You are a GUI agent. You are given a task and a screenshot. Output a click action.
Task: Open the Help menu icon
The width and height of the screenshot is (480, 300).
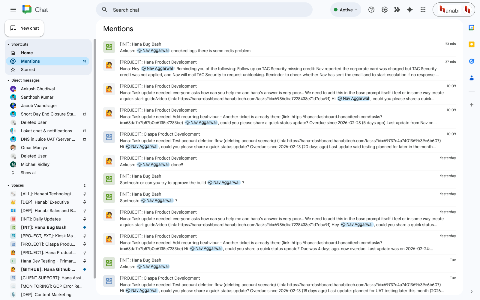(371, 10)
